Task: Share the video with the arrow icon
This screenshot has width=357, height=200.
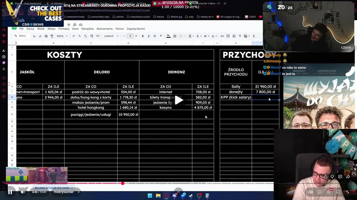Action: [348, 177]
